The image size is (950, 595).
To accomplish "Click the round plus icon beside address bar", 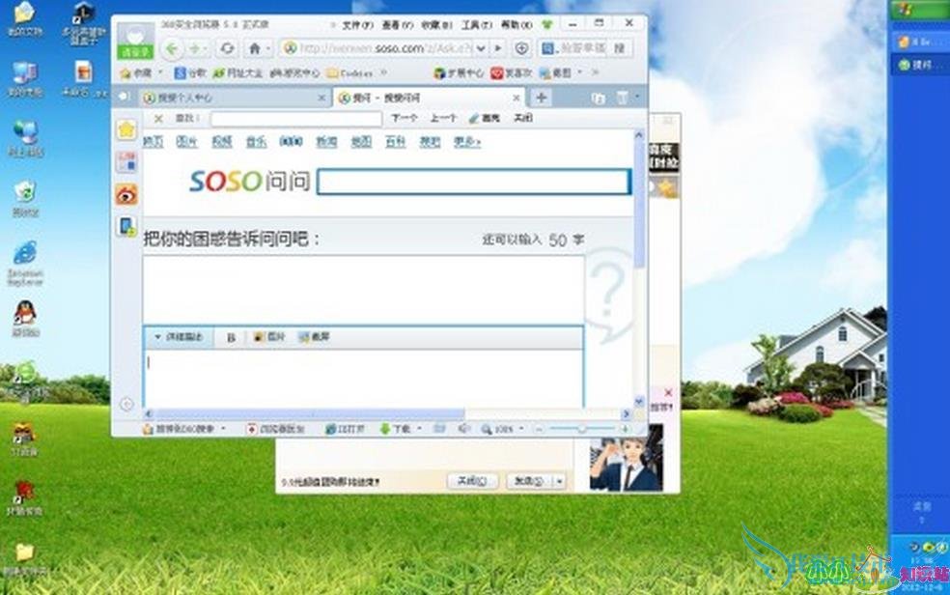I will [x=521, y=48].
